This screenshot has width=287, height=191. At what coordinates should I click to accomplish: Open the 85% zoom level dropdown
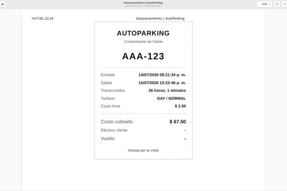[x=265, y=4]
